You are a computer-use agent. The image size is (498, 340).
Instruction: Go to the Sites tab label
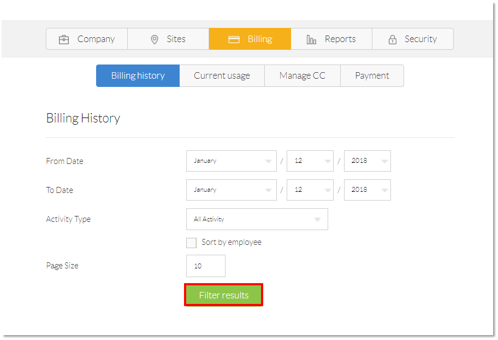(x=176, y=39)
